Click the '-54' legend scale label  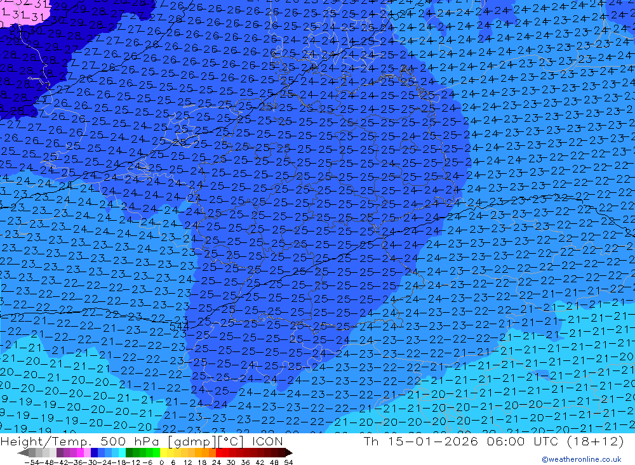point(32,462)
